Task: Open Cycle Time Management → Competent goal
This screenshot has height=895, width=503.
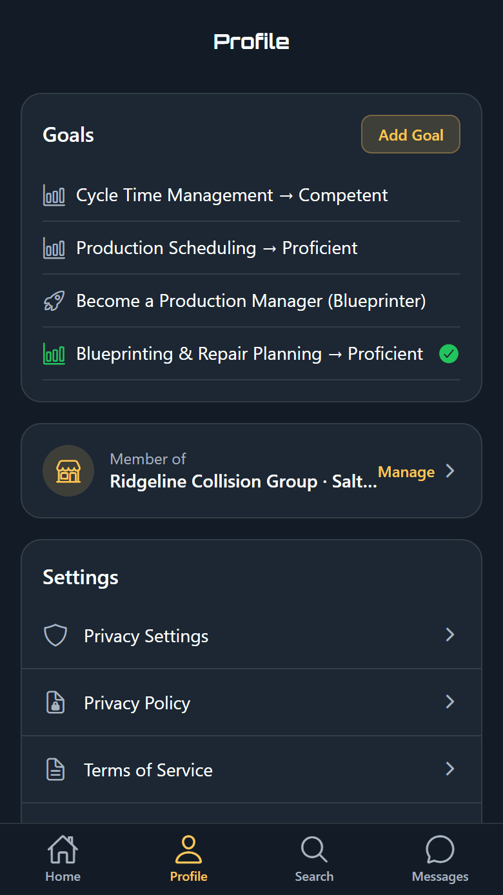Action: coord(252,195)
